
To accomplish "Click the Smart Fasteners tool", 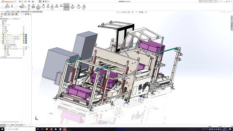I will click(29, 7).
